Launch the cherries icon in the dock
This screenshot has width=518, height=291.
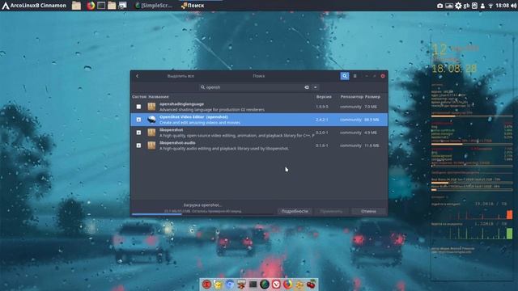311,284
